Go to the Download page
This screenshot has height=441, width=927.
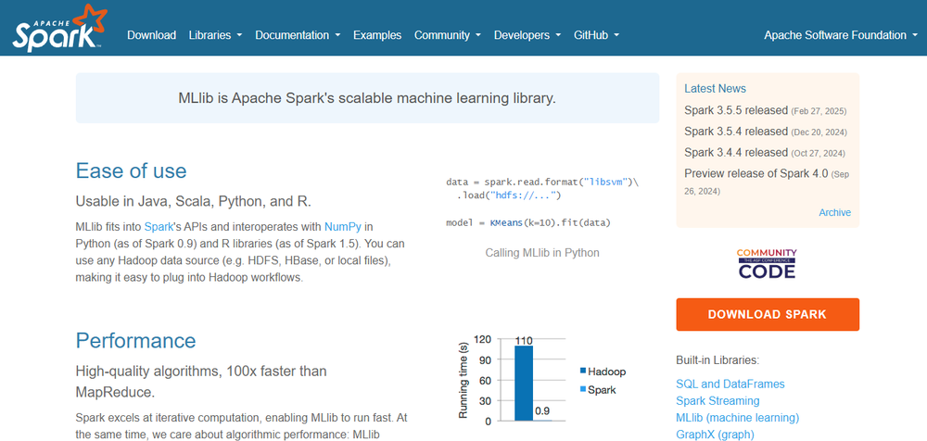click(x=151, y=35)
